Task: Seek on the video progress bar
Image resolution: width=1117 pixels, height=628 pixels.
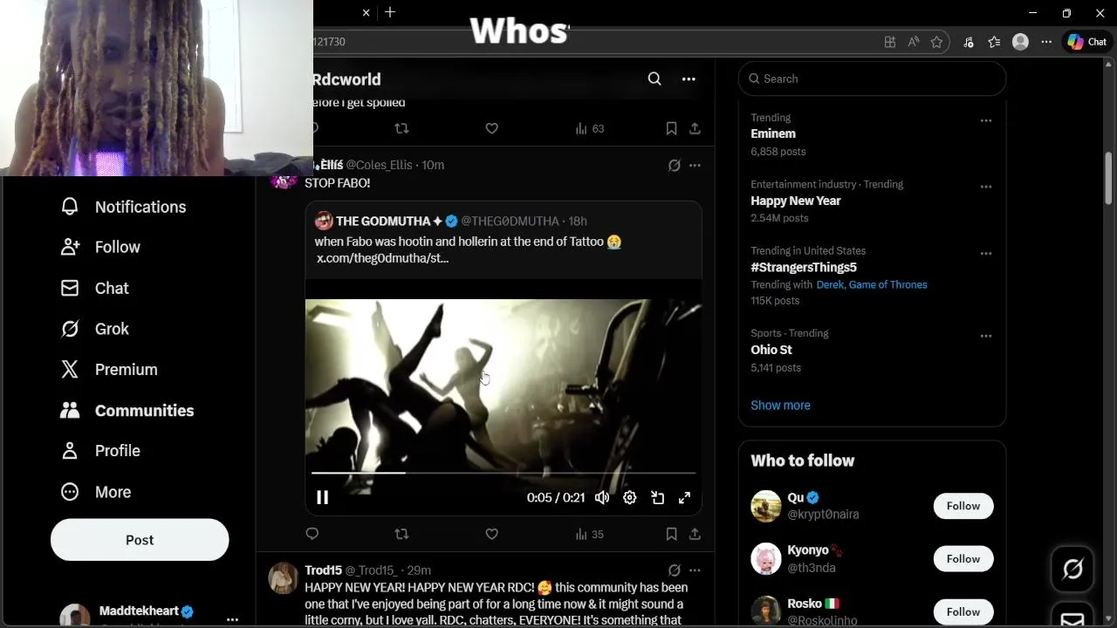Action: coord(504,473)
